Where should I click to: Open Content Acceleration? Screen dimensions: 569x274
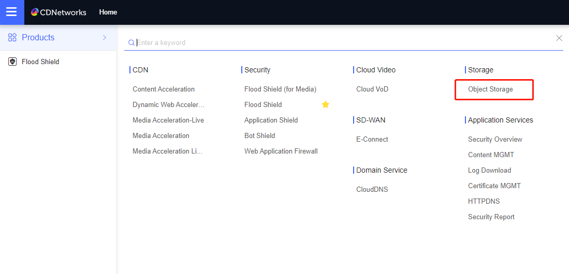point(164,89)
